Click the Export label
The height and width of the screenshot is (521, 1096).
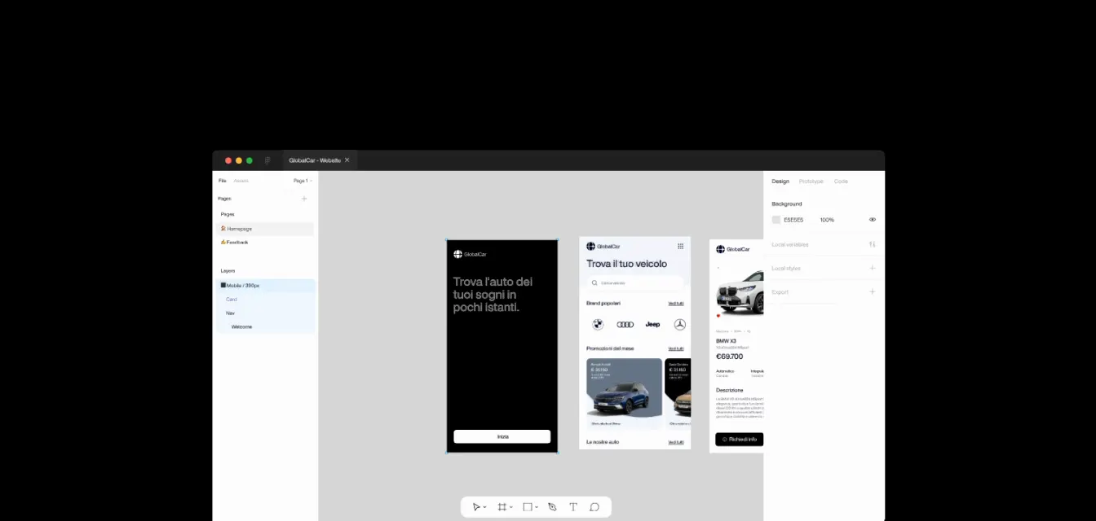coord(780,291)
